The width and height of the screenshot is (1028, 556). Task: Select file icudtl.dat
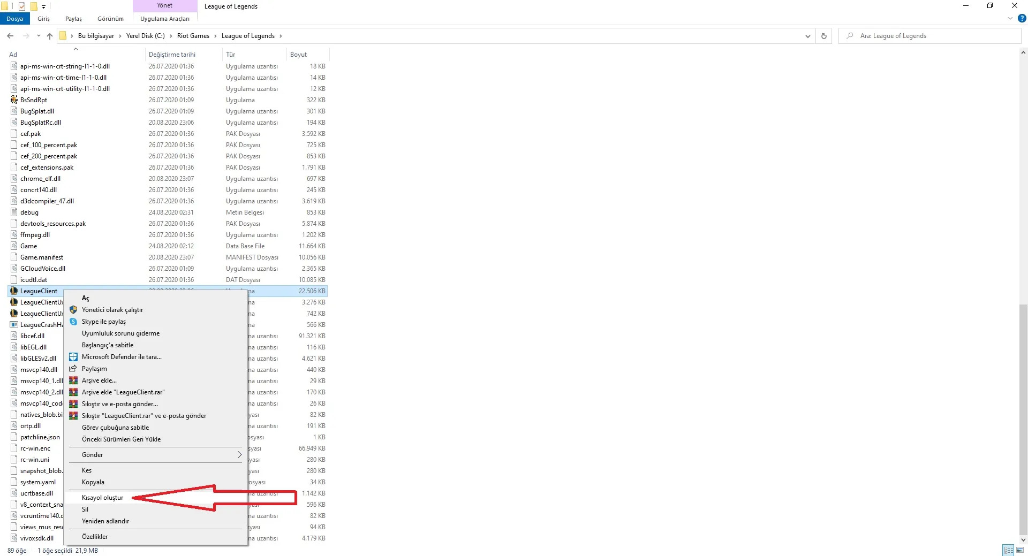coord(34,280)
